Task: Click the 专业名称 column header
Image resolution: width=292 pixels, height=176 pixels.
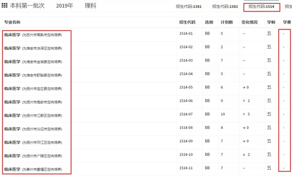Action: click(x=12, y=22)
